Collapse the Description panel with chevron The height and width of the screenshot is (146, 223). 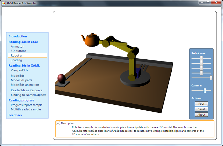pos(58,123)
